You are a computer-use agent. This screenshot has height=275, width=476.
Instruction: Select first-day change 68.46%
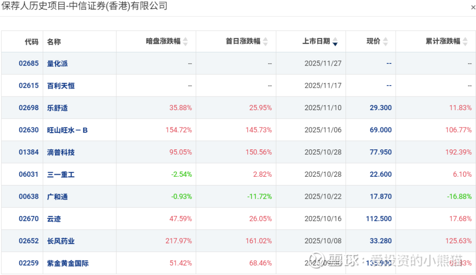tap(260, 263)
